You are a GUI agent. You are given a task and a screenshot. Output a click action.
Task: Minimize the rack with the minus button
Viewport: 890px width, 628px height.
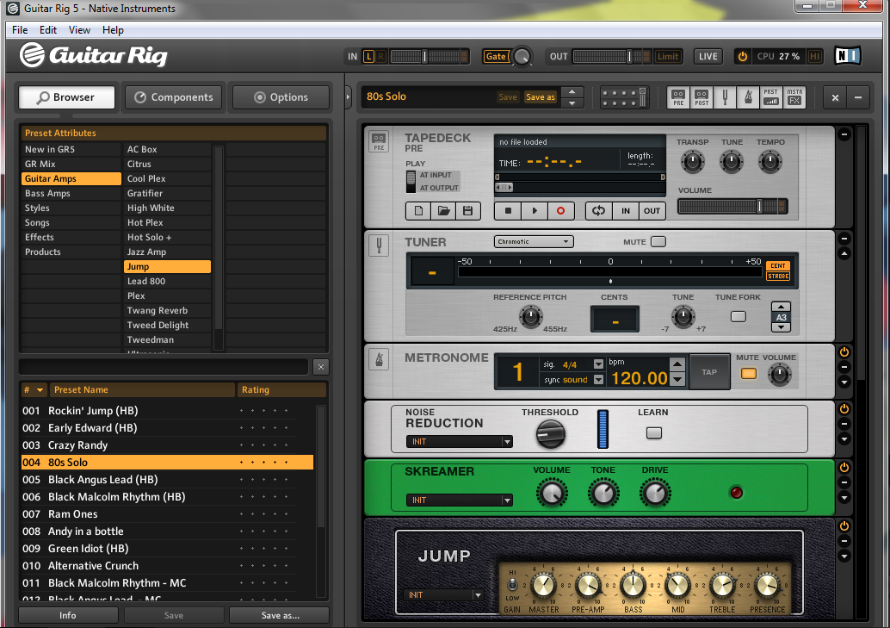[x=858, y=97]
